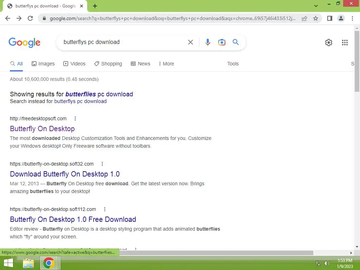The image size is (360, 270).
Task: Switch to Shopping results
Action: tap(108, 64)
